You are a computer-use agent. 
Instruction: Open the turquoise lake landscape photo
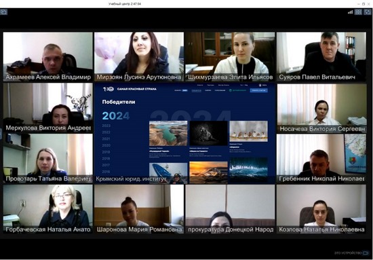[x=168, y=133]
